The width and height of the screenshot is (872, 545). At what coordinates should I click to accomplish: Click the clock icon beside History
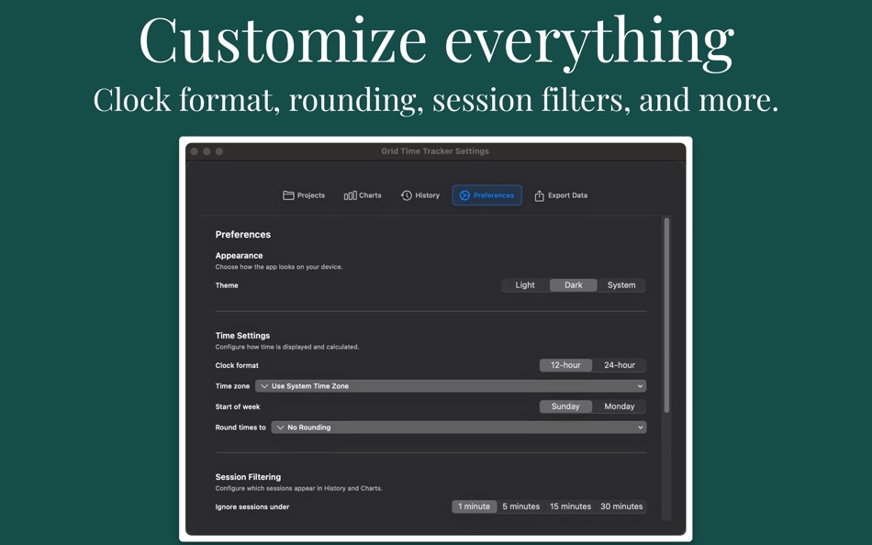pos(407,195)
